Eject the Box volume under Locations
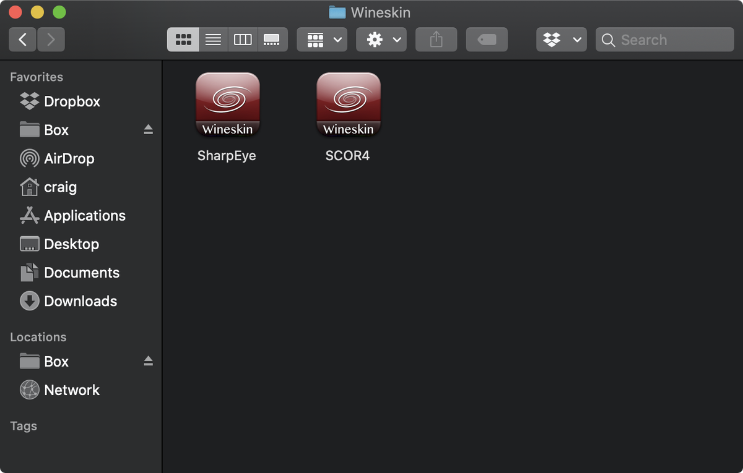The image size is (743, 473). pyautogui.click(x=148, y=361)
